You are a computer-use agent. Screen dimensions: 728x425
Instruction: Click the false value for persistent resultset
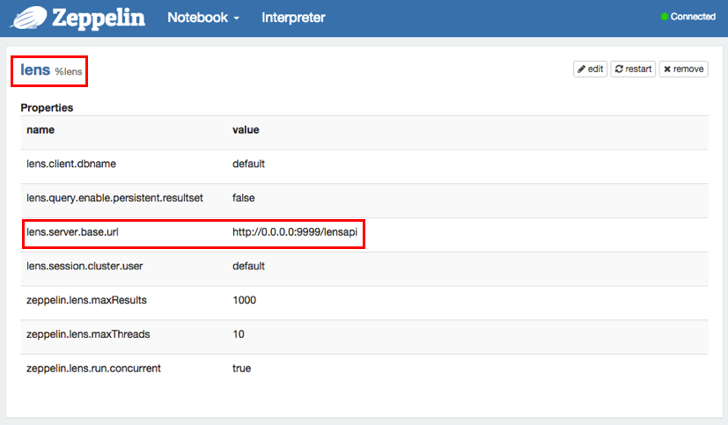click(245, 198)
